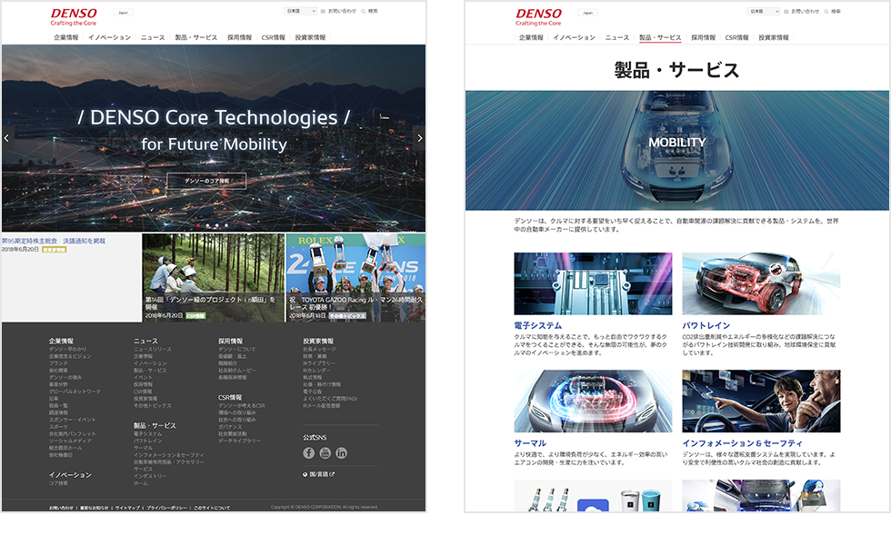Open footer 企業情報 column heading
The height and width of the screenshot is (545, 891).
pyautogui.click(x=61, y=342)
